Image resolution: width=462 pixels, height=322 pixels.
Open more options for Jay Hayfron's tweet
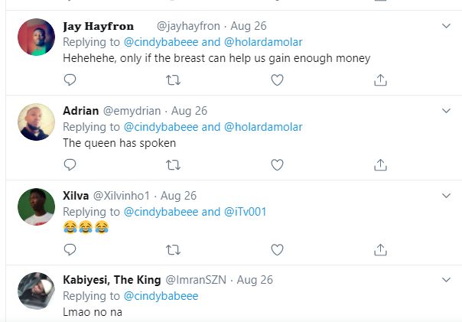pyautogui.click(x=447, y=27)
